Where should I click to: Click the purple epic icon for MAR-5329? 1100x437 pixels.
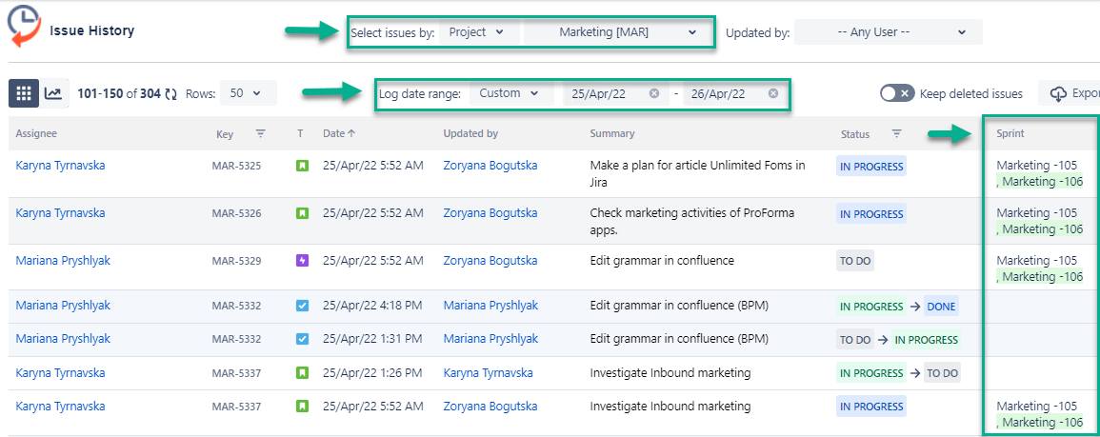[302, 261]
